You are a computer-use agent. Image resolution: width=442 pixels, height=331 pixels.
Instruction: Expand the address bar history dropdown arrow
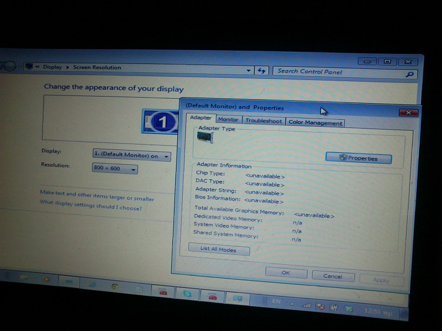click(248, 71)
